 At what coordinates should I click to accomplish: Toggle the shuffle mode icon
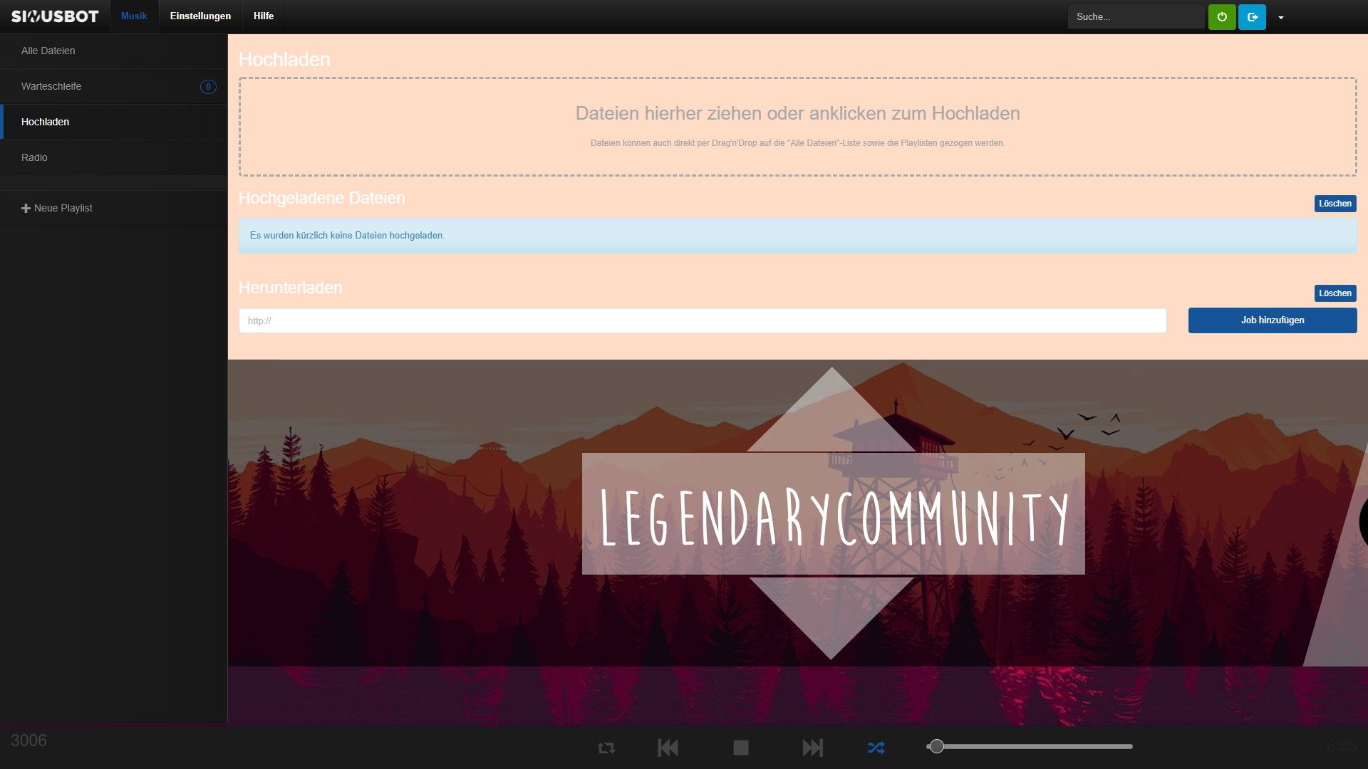tap(876, 748)
